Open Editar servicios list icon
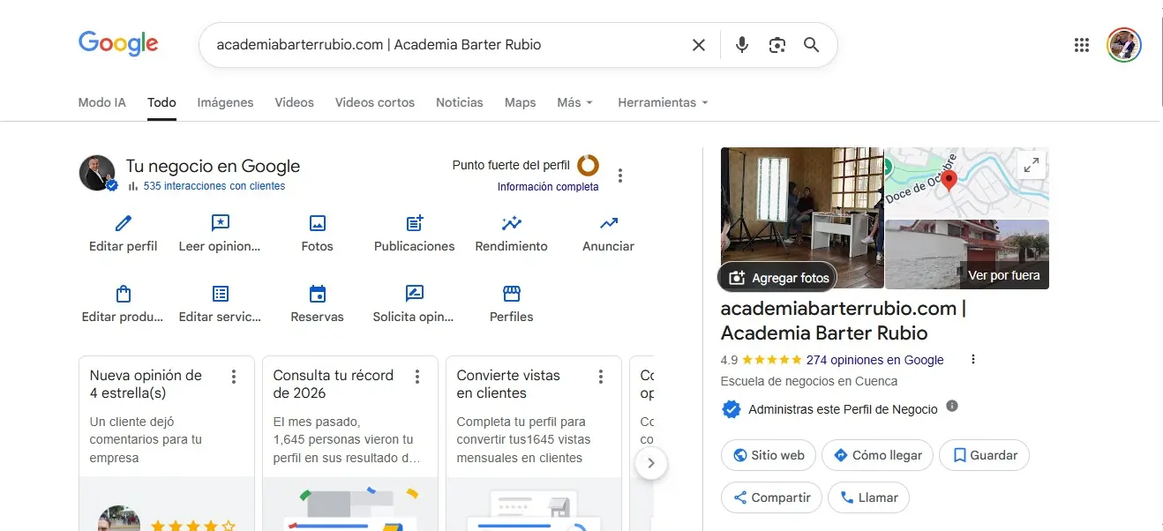The width and height of the screenshot is (1163, 531). [221, 294]
